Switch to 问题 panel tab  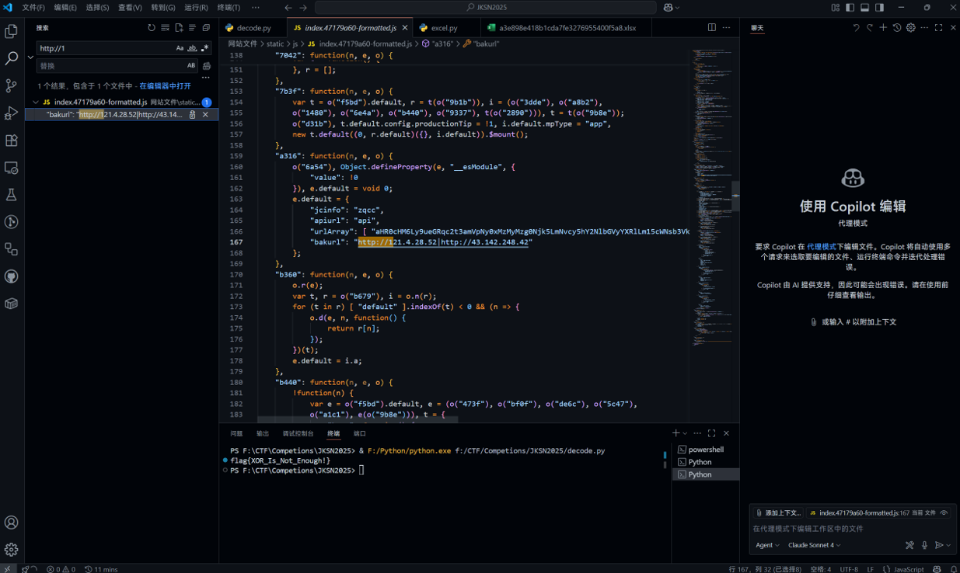coord(236,433)
